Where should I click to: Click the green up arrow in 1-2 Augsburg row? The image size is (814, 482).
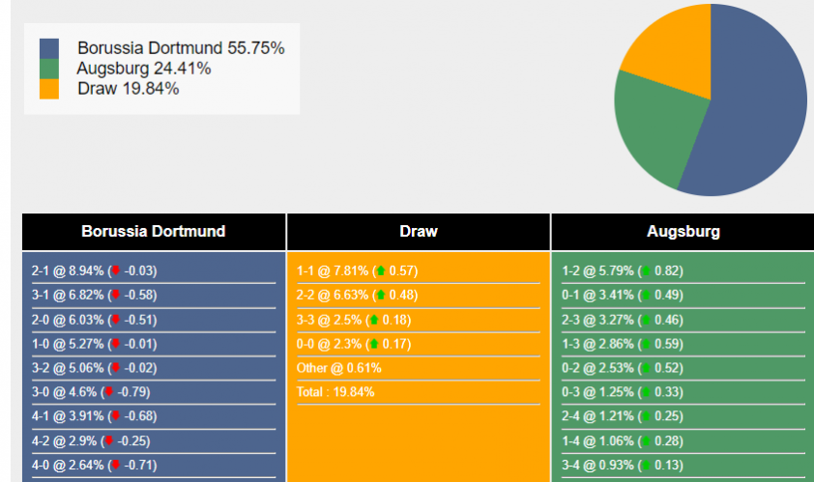[x=646, y=270]
